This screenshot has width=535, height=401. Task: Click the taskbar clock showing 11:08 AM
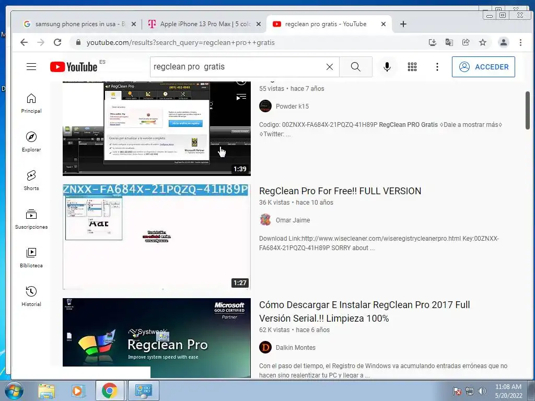508,391
